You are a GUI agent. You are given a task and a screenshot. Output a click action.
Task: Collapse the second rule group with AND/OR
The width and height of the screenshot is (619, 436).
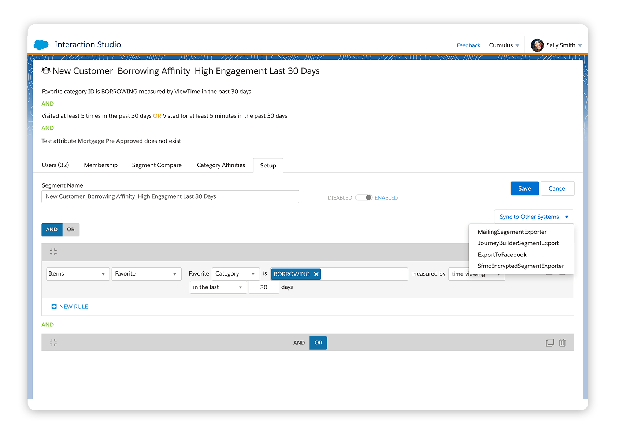click(53, 343)
